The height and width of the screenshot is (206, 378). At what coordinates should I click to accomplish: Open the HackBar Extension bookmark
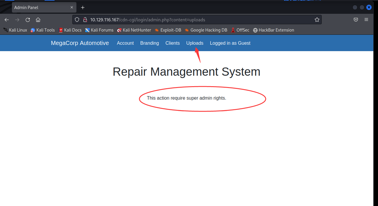click(x=274, y=30)
